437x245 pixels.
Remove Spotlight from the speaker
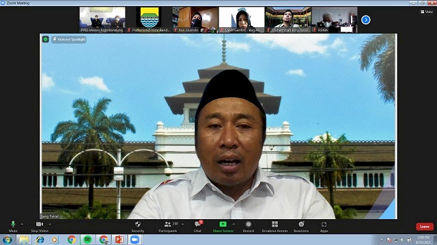(x=69, y=39)
